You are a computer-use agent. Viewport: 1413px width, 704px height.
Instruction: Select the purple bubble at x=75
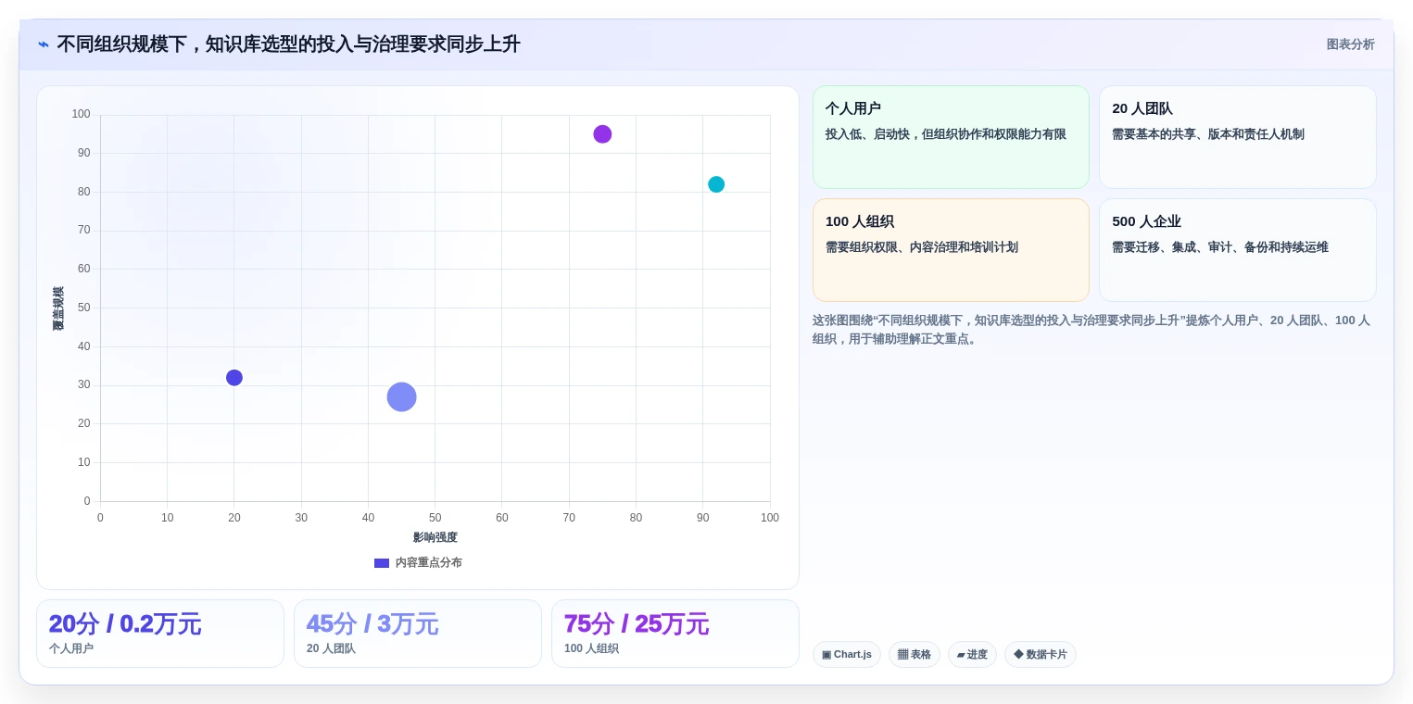[x=602, y=134]
